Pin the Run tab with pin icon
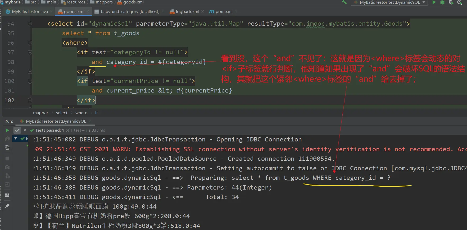 coord(7,206)
